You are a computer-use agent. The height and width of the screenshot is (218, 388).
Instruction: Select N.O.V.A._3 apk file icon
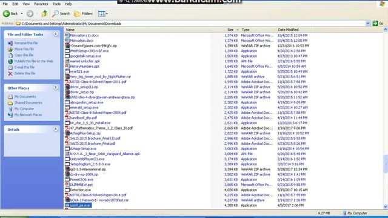click(67, 154)
